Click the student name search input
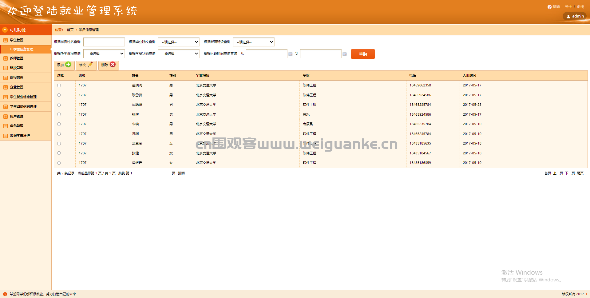590x298 pixels. [x=104, y=42]
